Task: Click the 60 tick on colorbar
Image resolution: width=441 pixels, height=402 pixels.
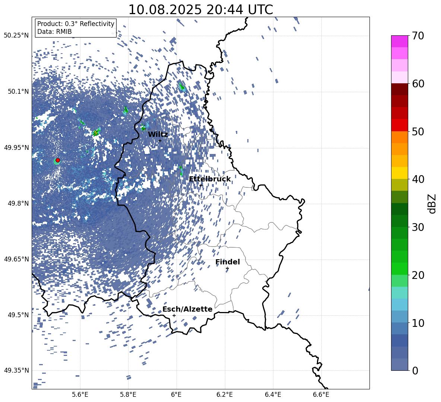Action: 418,84
